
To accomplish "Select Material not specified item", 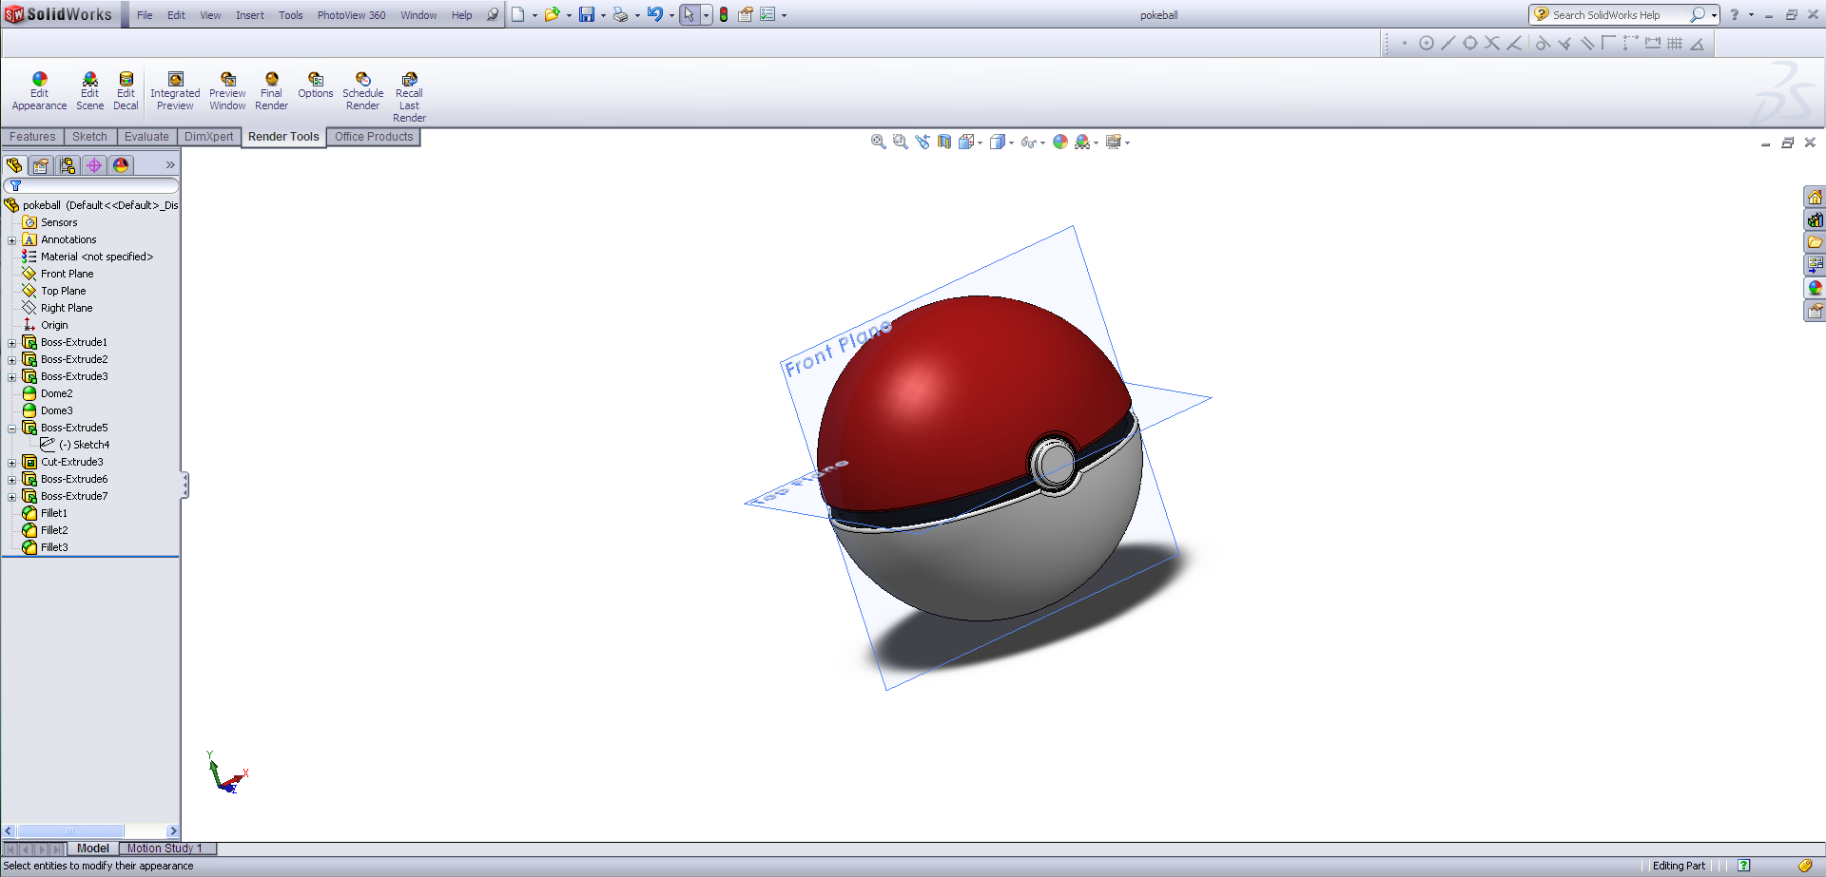I will 96,257.
